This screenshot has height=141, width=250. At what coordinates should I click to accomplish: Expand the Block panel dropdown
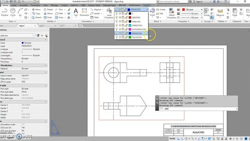pyautogui.click(x=157, y=21)
